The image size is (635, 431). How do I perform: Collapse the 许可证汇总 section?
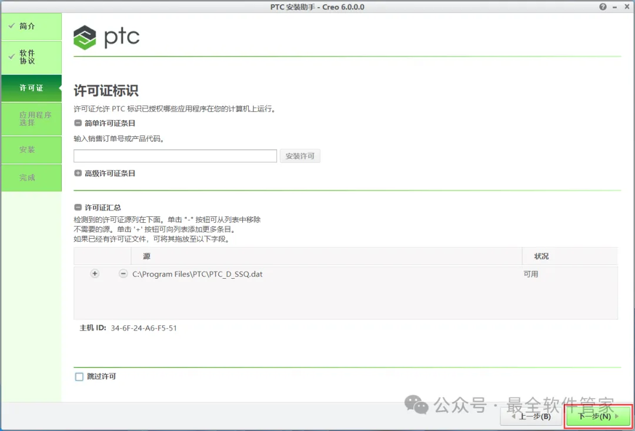point(78,208)
